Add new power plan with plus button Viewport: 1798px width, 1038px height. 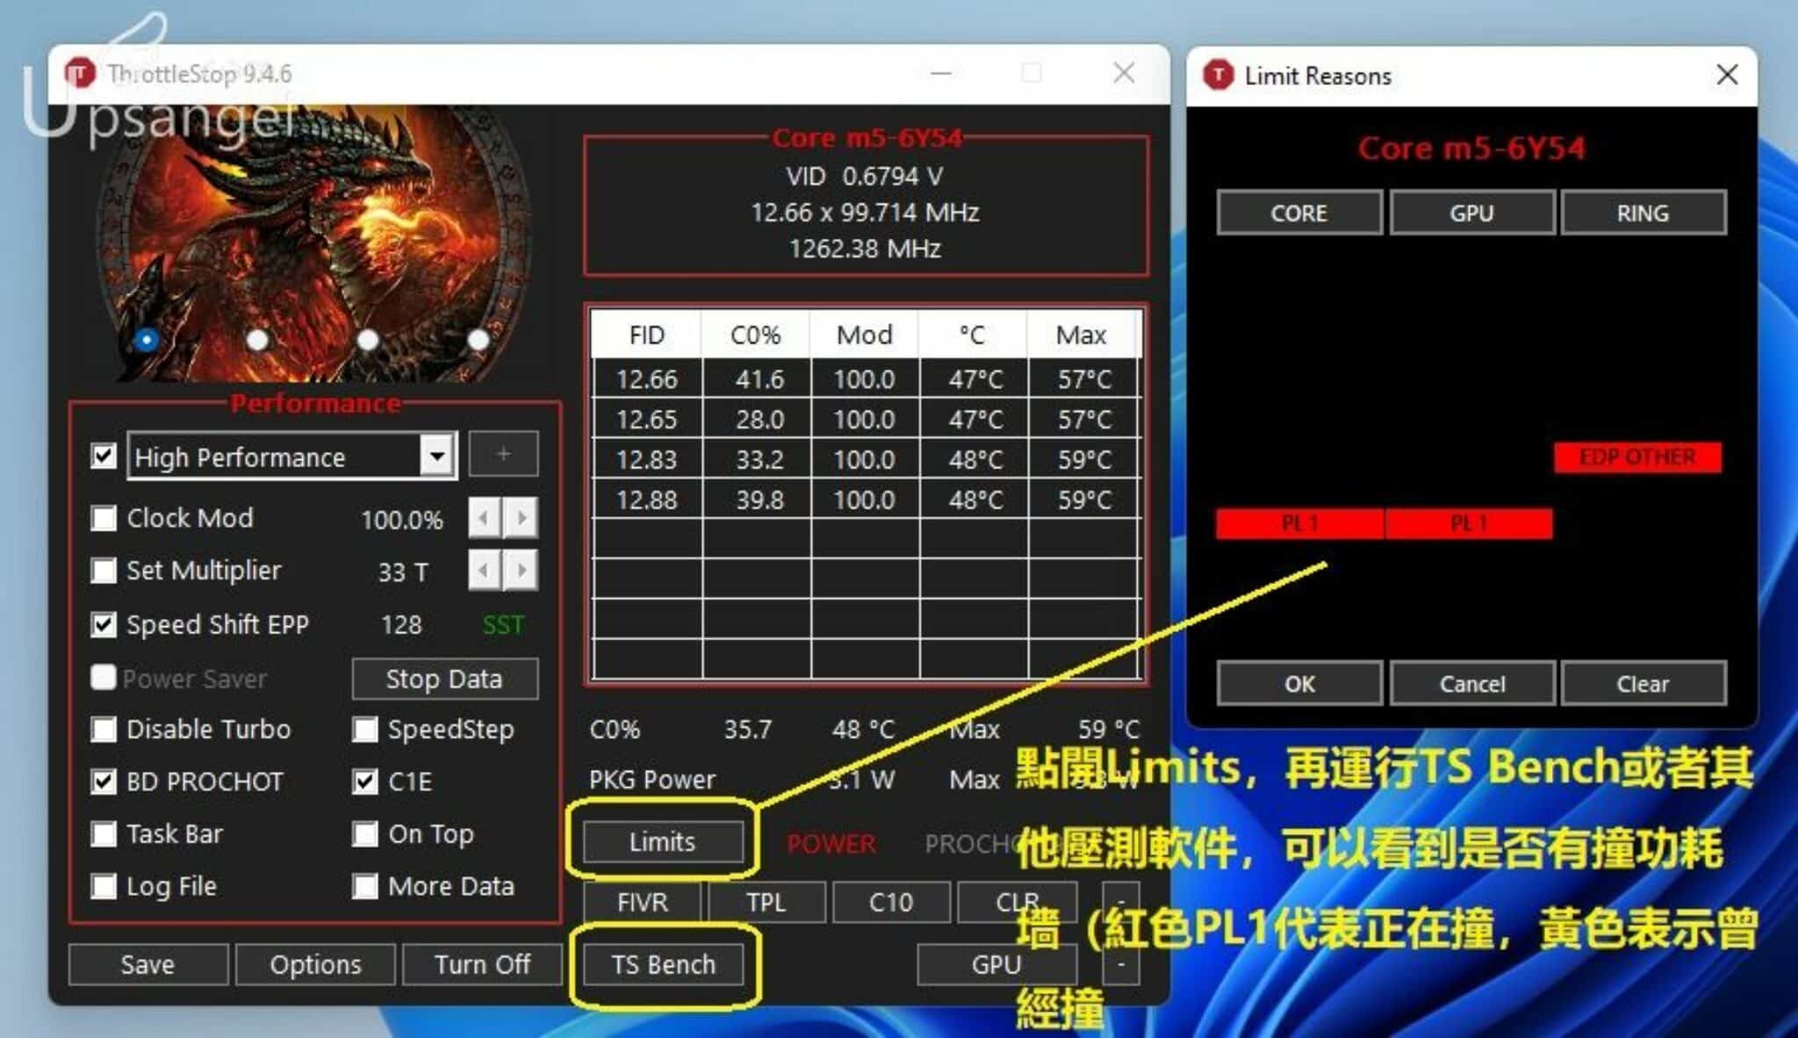pyautogui.click(x=503, y=454)
